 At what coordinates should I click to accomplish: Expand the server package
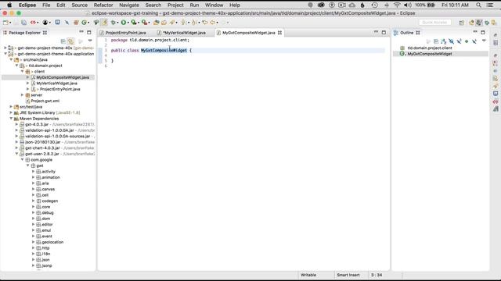pyautogui.click(x=23, y=95)
